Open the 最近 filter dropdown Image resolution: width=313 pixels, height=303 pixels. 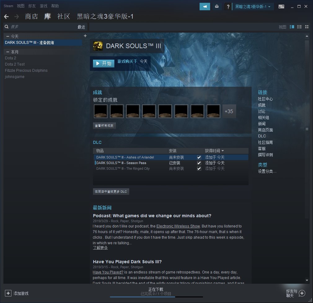81,27
